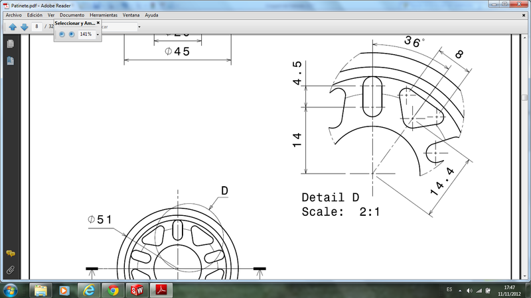Open the Edición menu
This screenshot has height=298, width=531.
click(35, 15)
